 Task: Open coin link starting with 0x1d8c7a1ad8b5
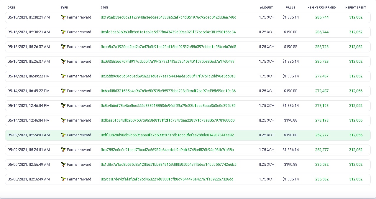click(x=168, y=165)
